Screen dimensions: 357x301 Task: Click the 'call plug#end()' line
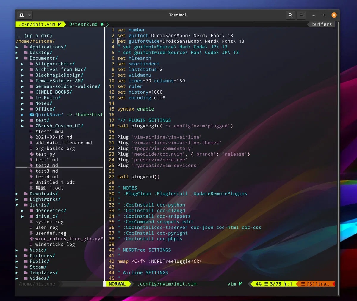pyautogui.click(x=138, y=177)
